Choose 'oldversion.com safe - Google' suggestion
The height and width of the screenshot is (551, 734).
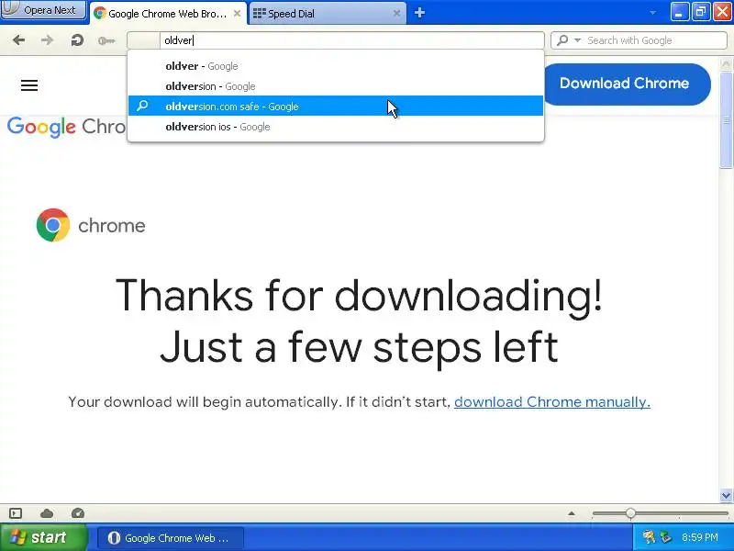point(335,107)
